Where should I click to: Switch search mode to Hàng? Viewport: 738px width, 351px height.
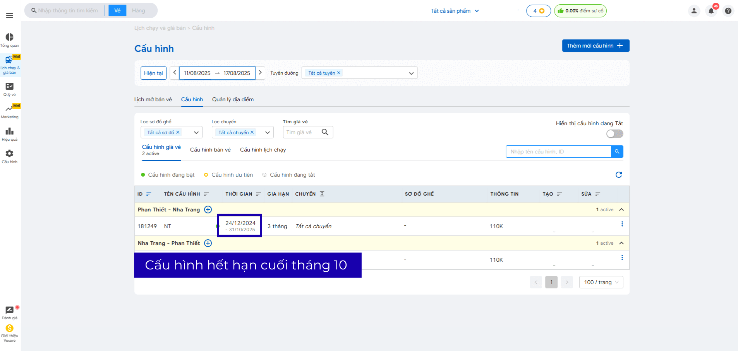click(x=138, y=10)
